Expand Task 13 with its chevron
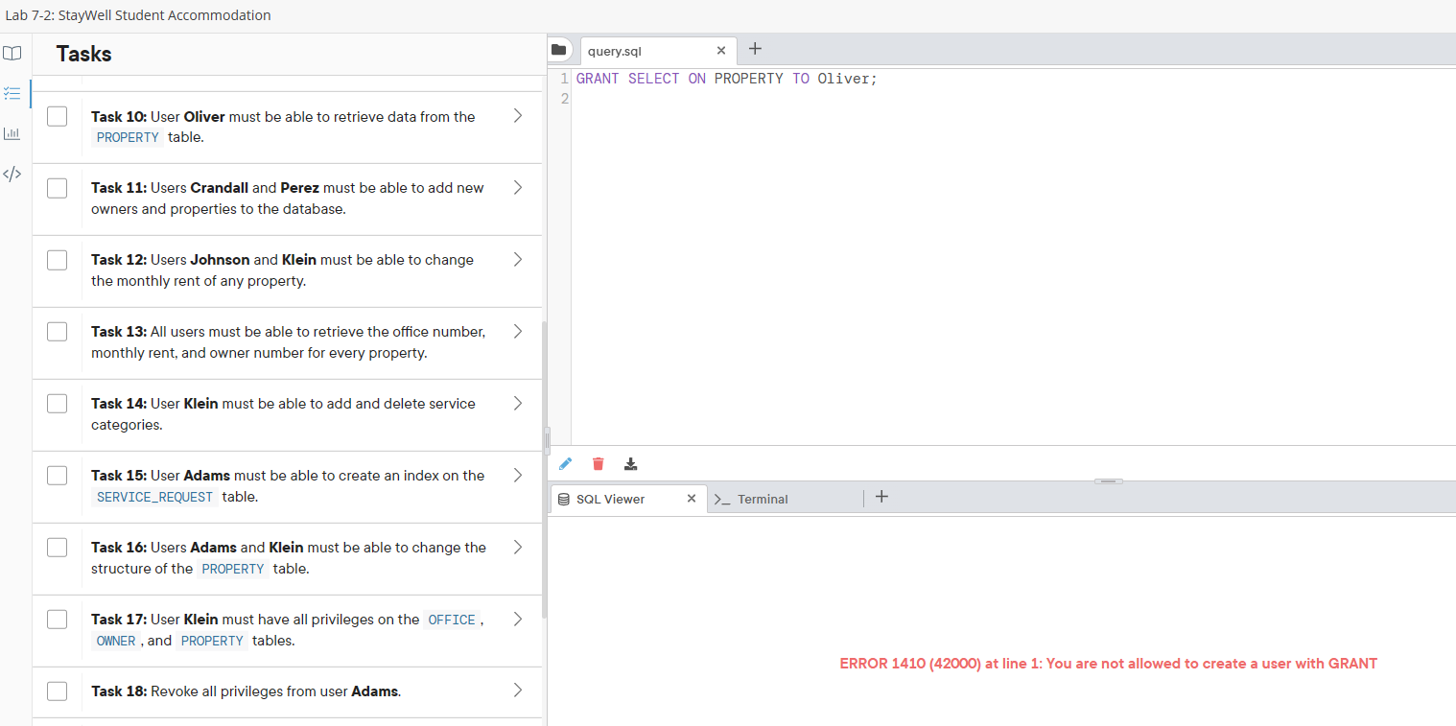The width and height of the screenshot is (1456, 726). [x=518, y=332]
